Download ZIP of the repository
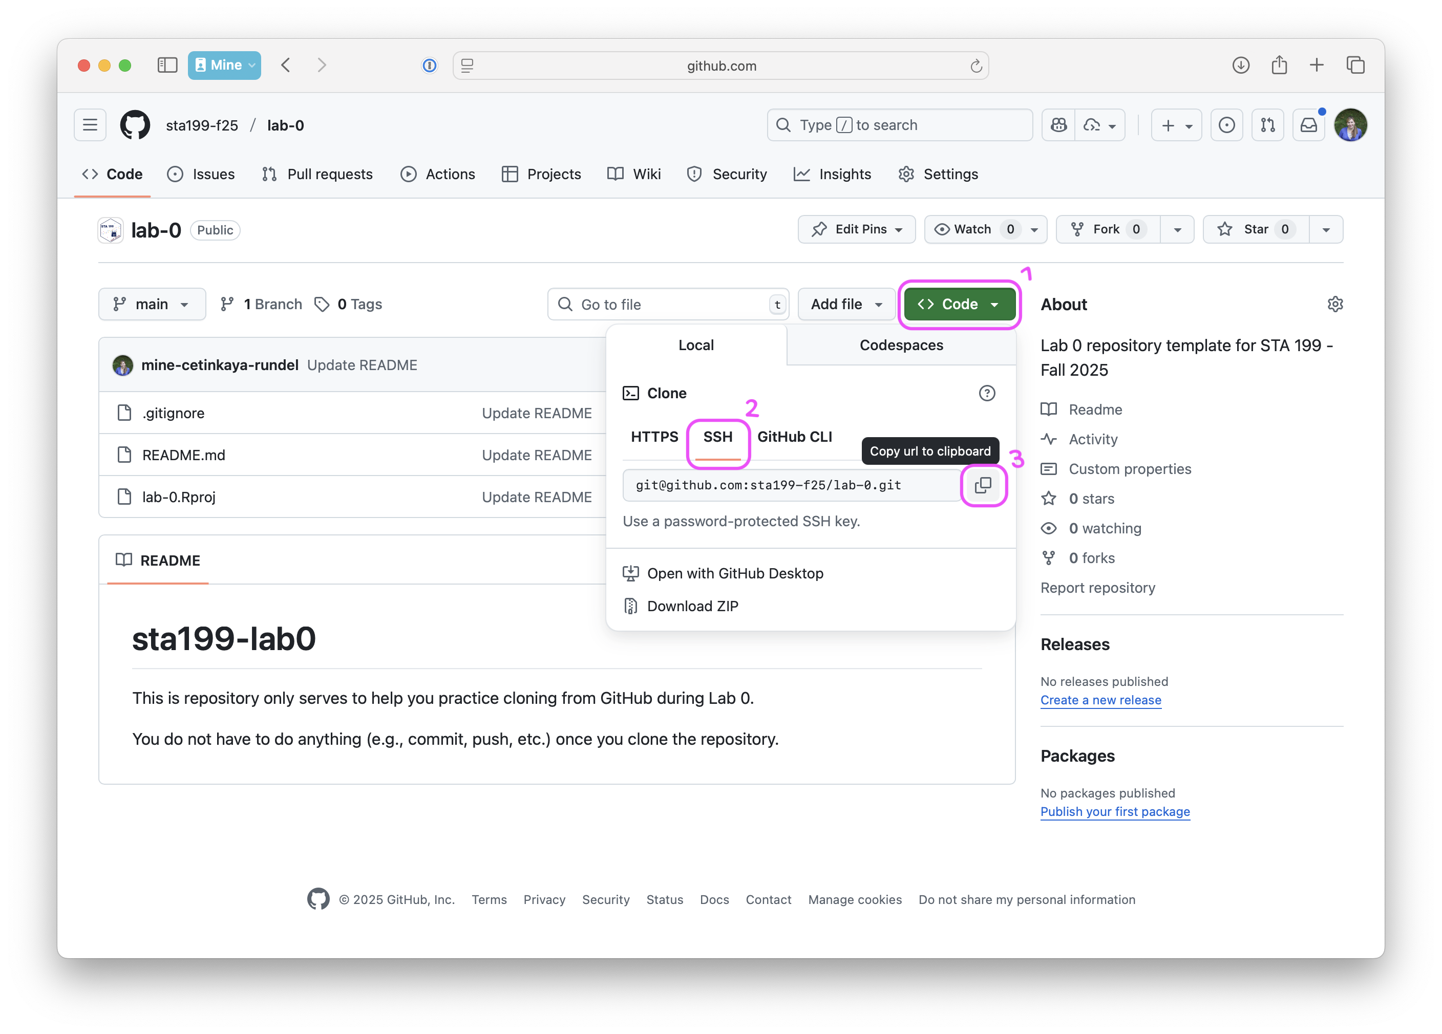This screenshot has height=1034, width=1442. pos(693,606)
